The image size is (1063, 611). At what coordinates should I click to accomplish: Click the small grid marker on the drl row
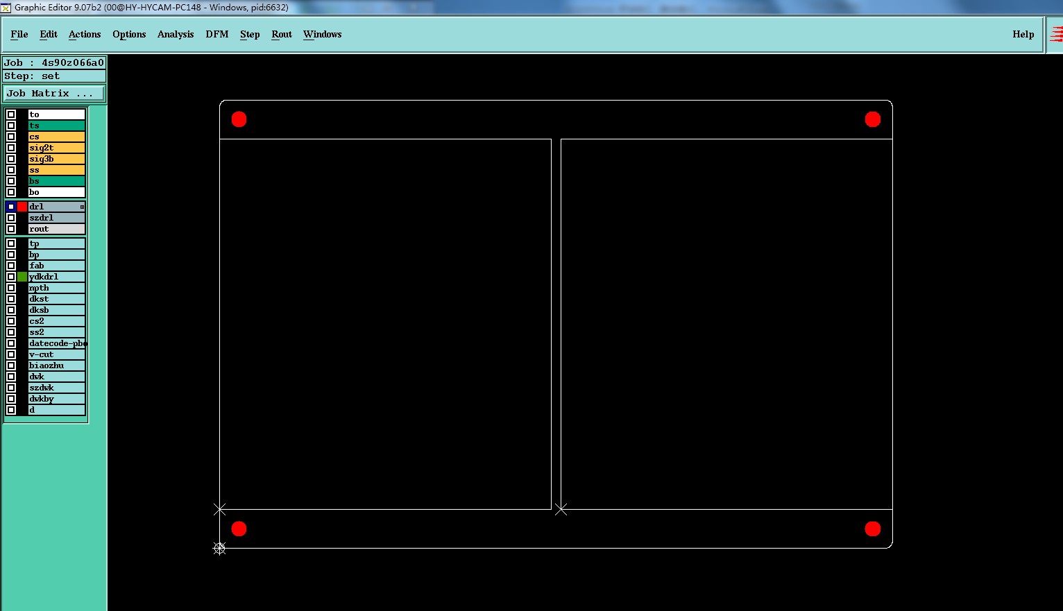[82, 207]
